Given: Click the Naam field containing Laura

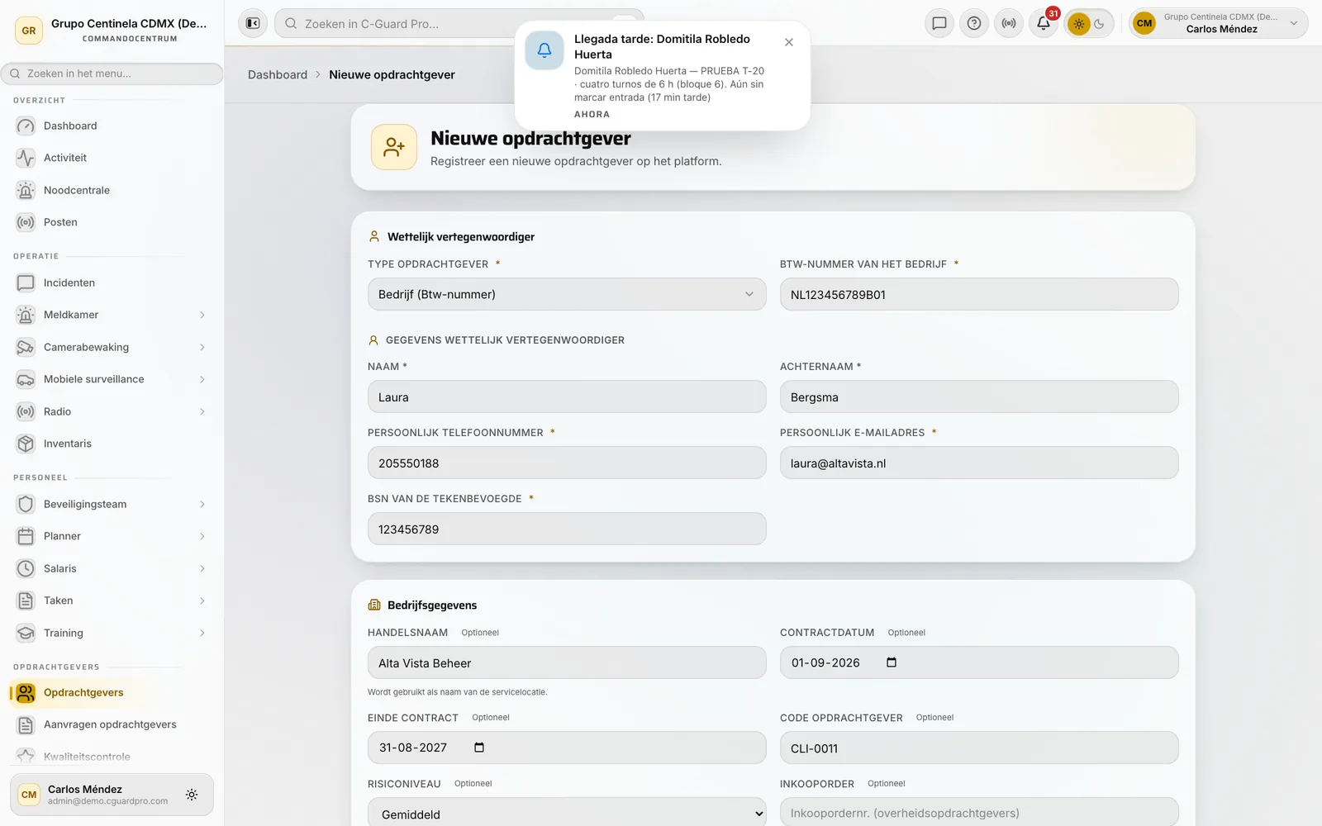Looking at the screenshot, I should coord(567,396).
